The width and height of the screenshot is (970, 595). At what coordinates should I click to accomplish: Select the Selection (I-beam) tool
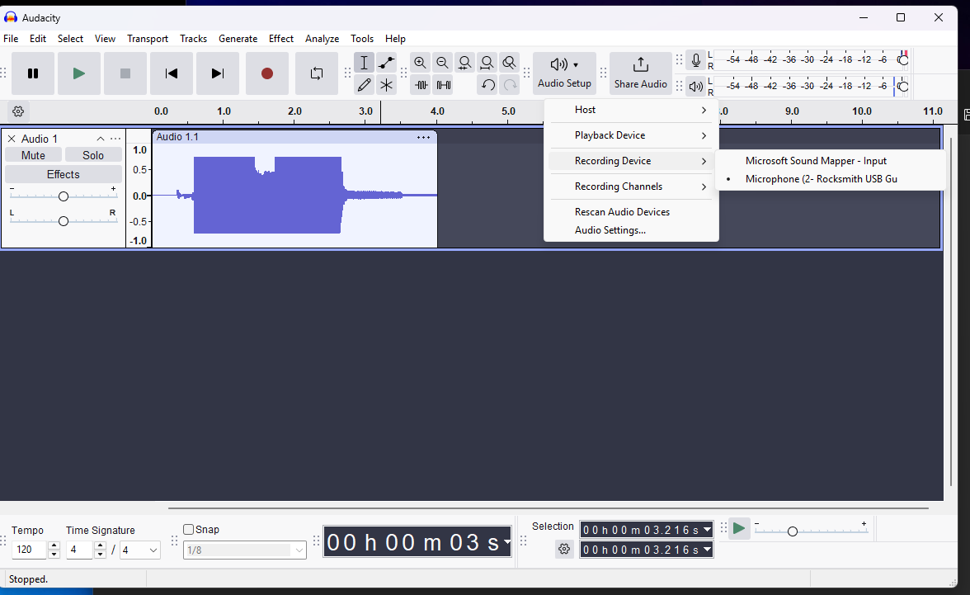point(365,63)
